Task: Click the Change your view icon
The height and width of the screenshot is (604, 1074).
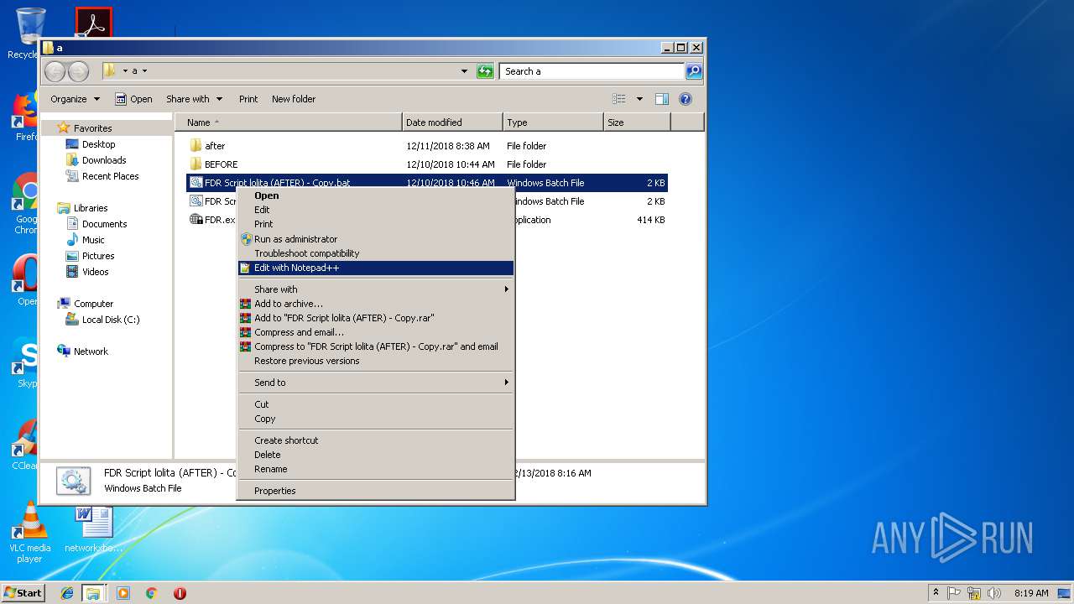Action: pyautogui.click(x=619, y=99)
